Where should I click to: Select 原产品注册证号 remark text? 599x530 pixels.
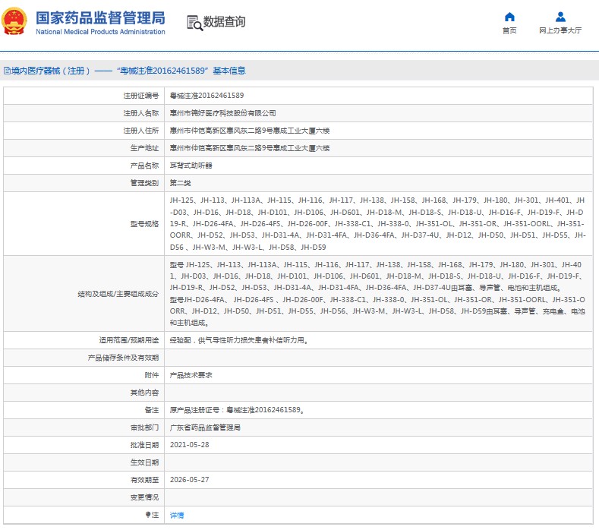[237, 410]
